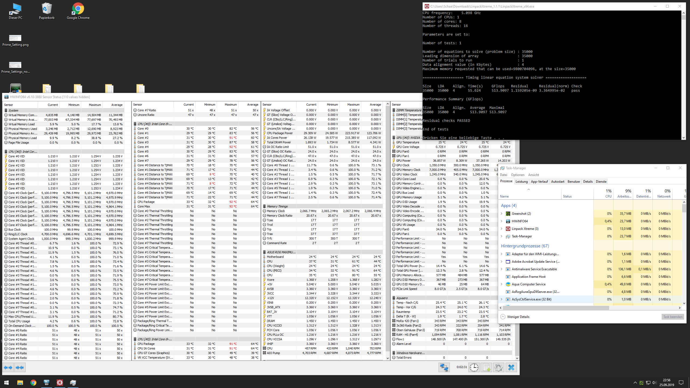Click Task beenden button
Screen dimensions: 690x388
[673, 317]
